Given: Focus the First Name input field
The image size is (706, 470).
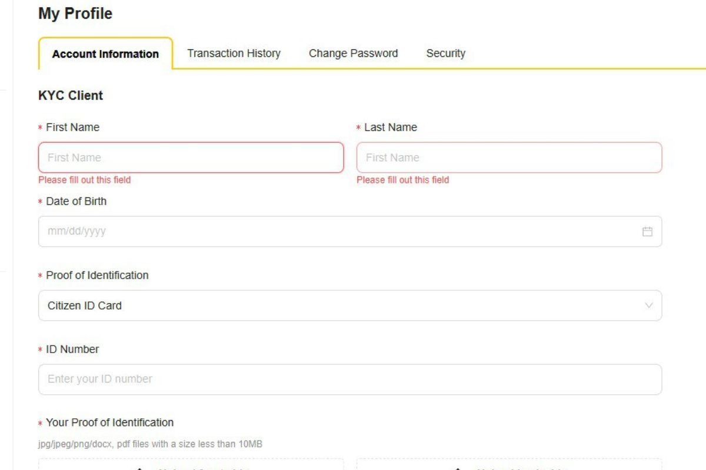Looking at the screenshot, I should pyautogui.click(x=191, y=157).
